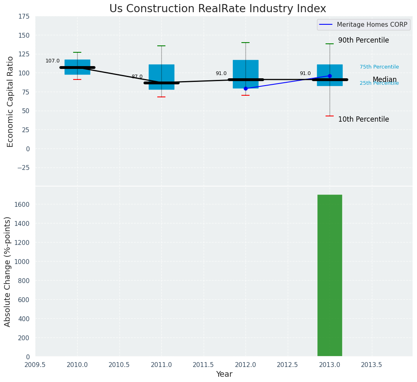Click the '2013.5' x-axis tick label
The width and height of the screenshot is (417, 382).
pos(371,365)
